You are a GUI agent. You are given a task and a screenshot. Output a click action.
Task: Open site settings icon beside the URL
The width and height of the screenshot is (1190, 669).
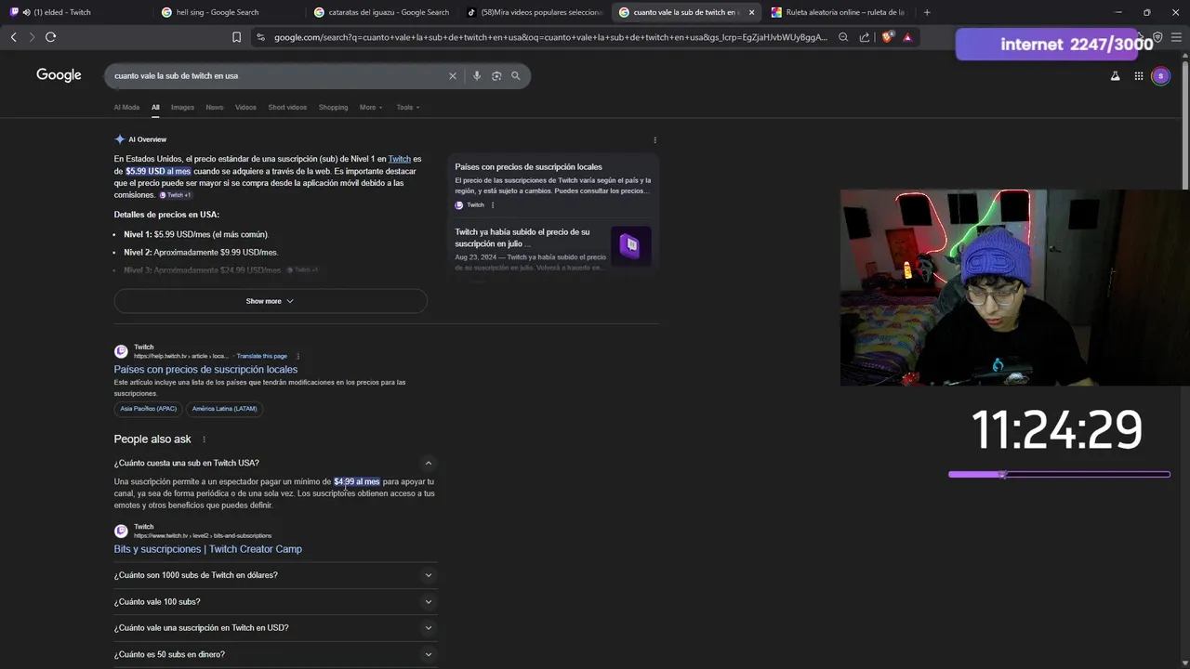point(260,37)
